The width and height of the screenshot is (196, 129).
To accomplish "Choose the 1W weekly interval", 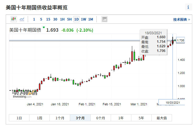I will 84,19.
